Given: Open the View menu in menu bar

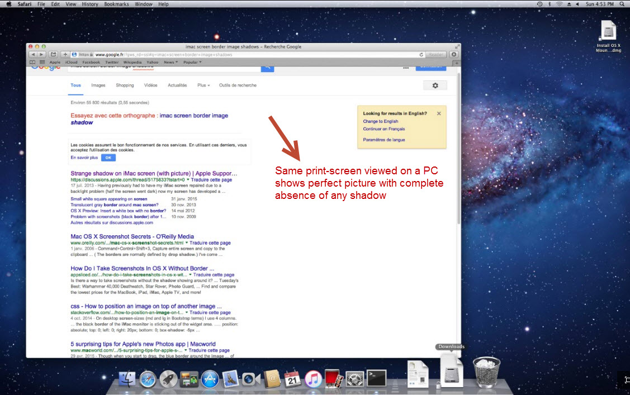Looking at the screenshot, I should coord(70,4).
